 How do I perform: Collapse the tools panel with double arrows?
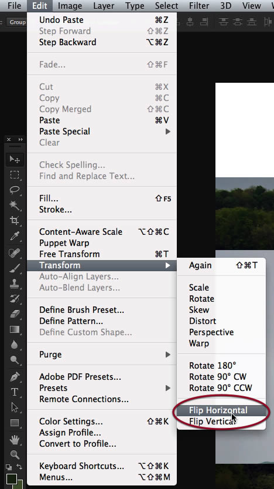click(x=20, y=139)
